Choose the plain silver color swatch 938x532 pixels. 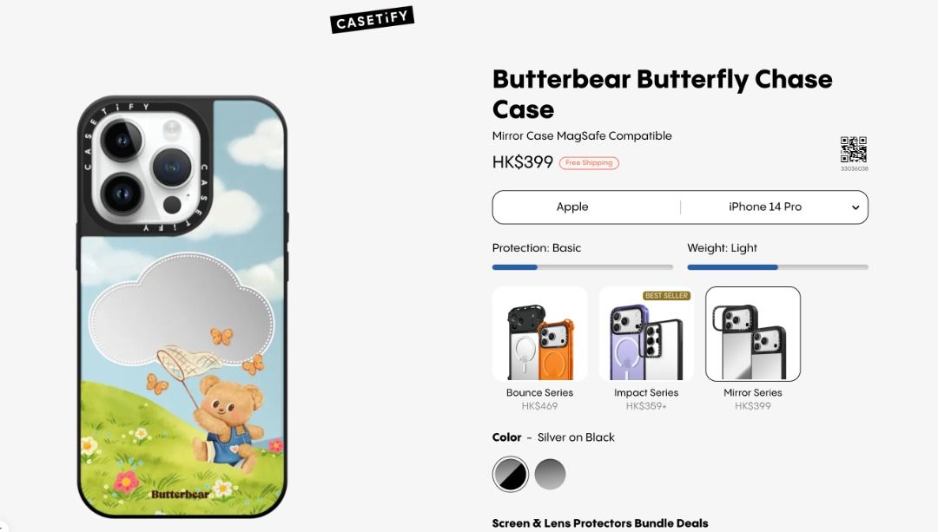pyautogui.click(x=550, y=474)
